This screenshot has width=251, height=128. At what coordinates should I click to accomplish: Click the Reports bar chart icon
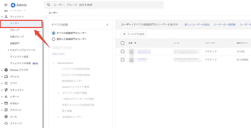6,97
